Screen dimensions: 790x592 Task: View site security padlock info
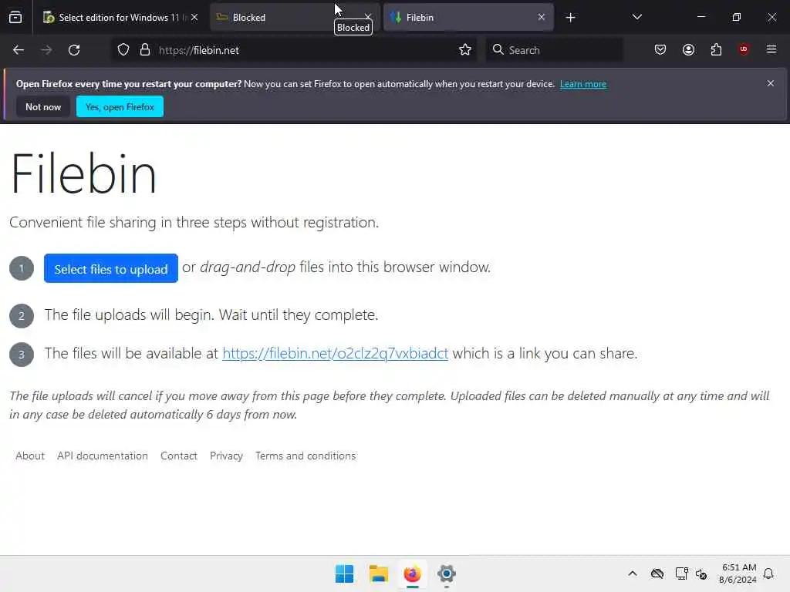(x=145, y=50)
